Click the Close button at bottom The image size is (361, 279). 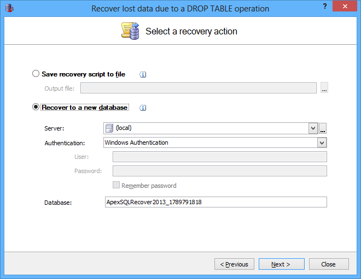point(329,264)
